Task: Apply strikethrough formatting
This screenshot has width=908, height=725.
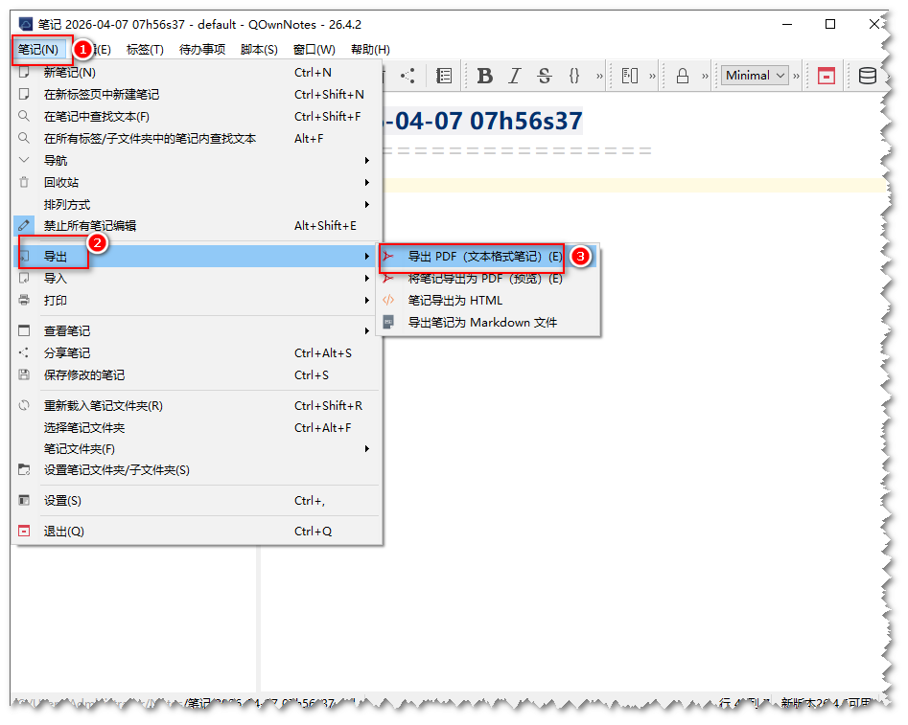Action: click(544, 76)
